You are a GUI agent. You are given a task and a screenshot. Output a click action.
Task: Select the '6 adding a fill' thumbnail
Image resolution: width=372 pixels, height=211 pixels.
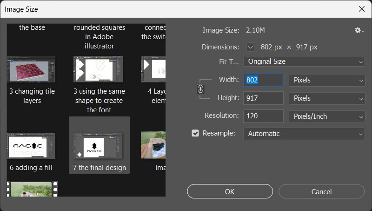pos(31,145)
